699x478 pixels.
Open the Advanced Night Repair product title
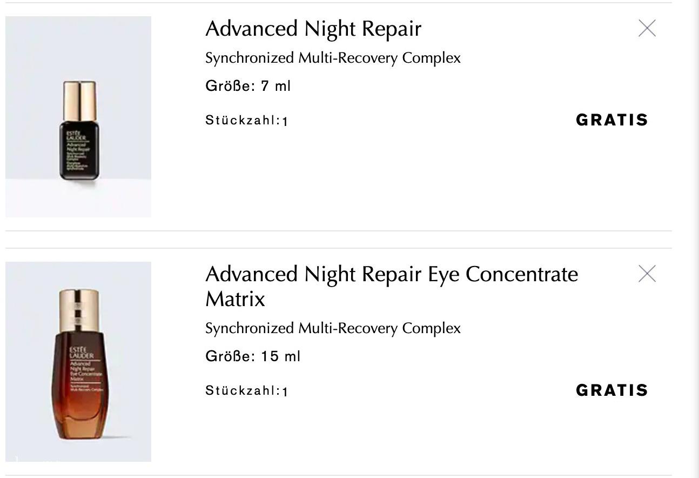pos(313,29)
